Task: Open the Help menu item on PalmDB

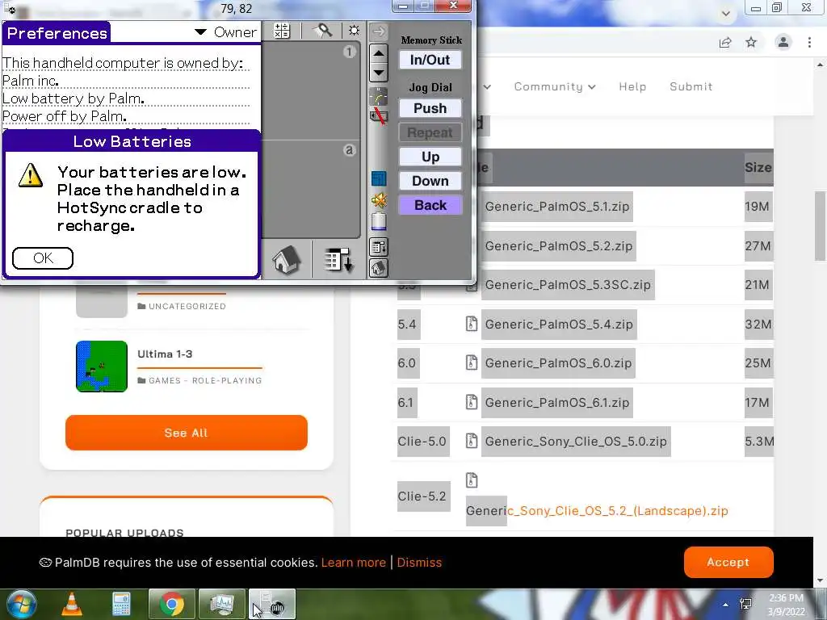Action: [x=632, y=86]
